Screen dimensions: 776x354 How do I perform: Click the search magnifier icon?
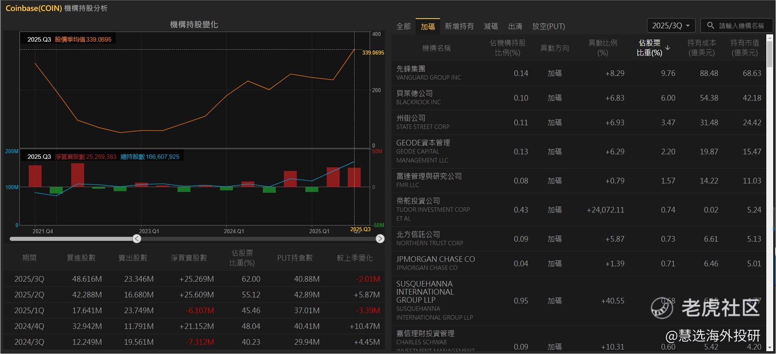(x=710, y=25)
